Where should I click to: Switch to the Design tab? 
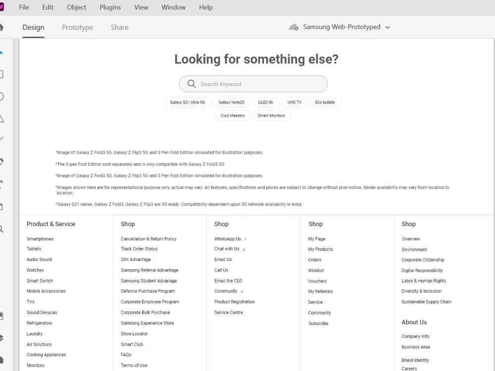pyautogui.click(x=33, y=27)
